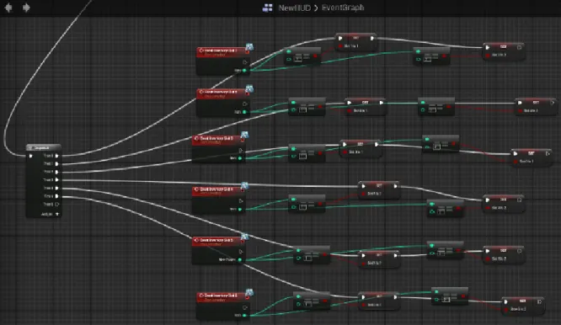Select the fifth red event node from top

[x=218, y=242]
